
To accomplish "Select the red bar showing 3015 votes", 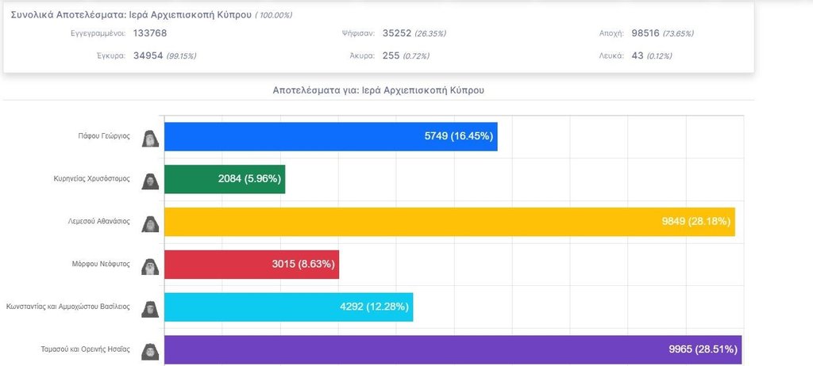I will coord(252,265).
